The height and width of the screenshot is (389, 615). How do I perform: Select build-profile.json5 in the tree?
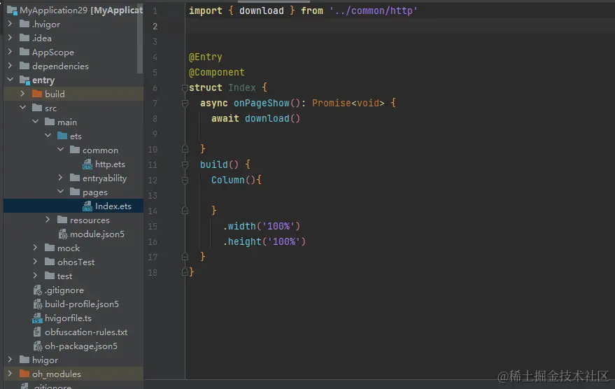(x=82, y=304)
